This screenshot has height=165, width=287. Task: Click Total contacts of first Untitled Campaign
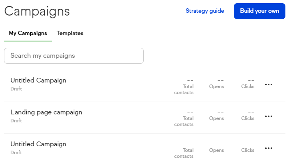point(184,86)
